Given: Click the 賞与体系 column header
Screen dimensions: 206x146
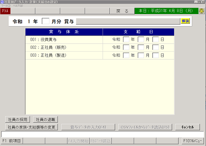Looking at the screenshot, I should pos(64,32).
